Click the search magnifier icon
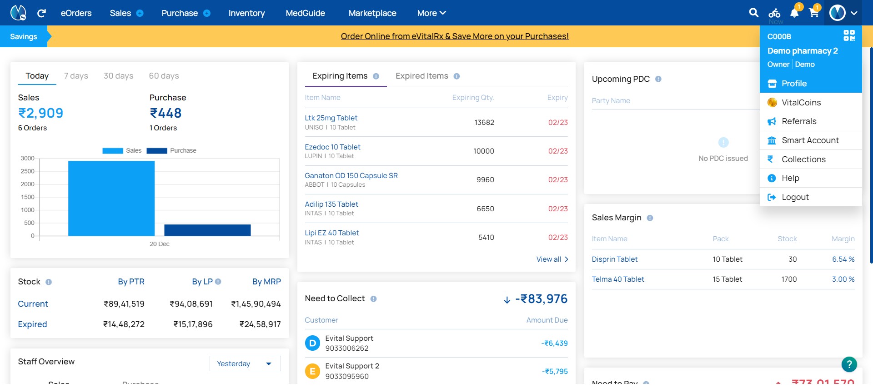 click(x=753, y=13)
